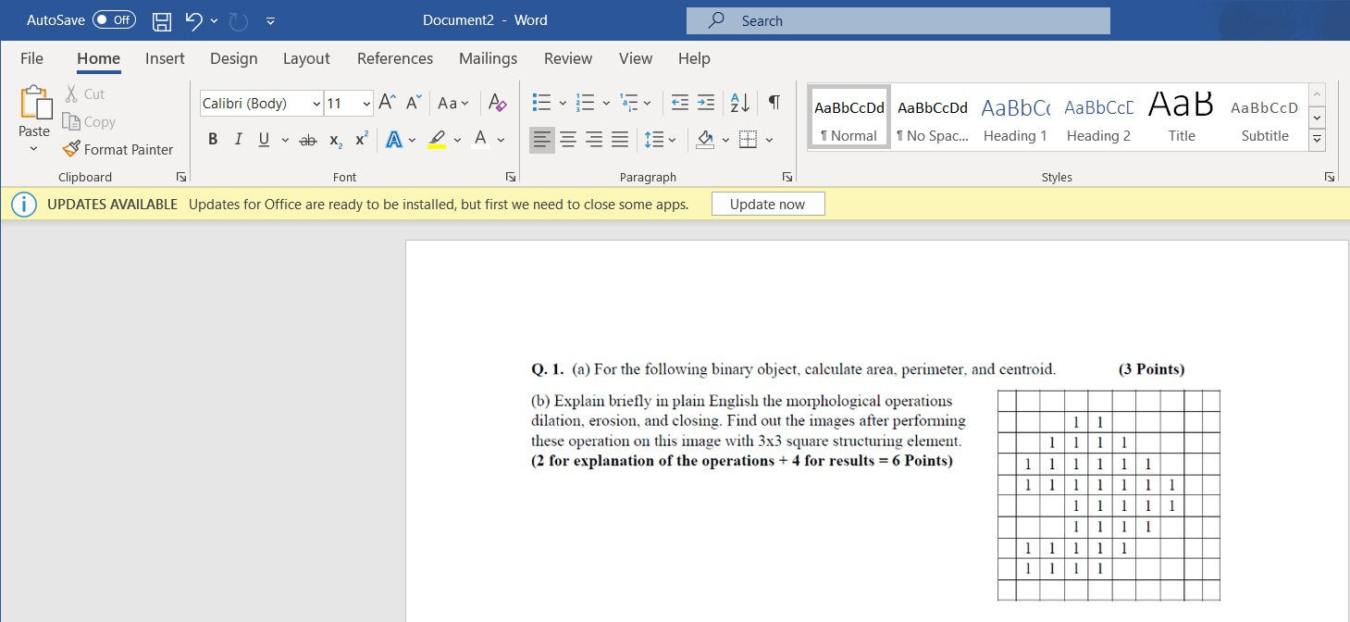1350x622 pixels.
Task: Toggle AutoSave off switch
Action: 114,19
